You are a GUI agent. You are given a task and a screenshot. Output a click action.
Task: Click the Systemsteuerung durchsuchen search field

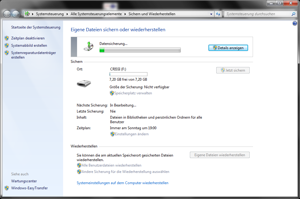click(258, 14)
